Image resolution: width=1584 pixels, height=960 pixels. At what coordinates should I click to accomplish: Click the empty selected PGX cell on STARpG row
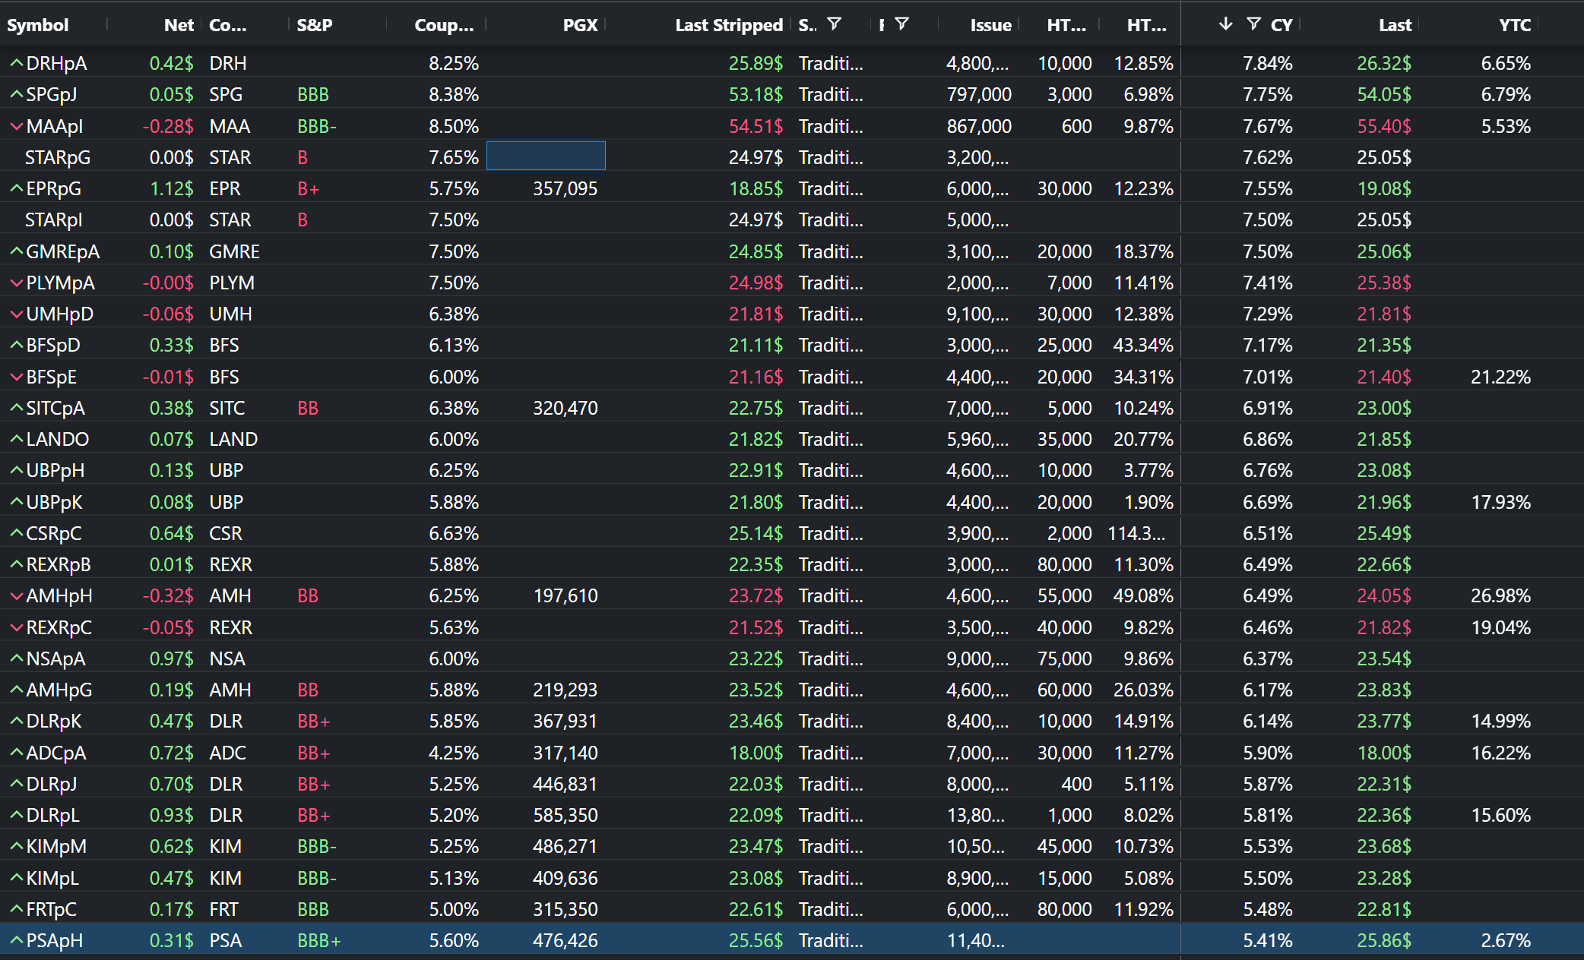(x=546, y=156)
